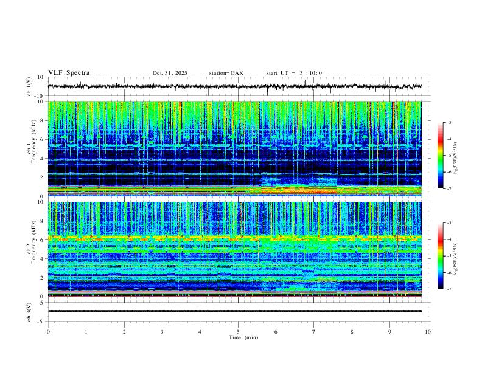This screenshot has width=482, height=372.
Task: Click the "VLF Spectra" title text
Action: tap(69, 73)
